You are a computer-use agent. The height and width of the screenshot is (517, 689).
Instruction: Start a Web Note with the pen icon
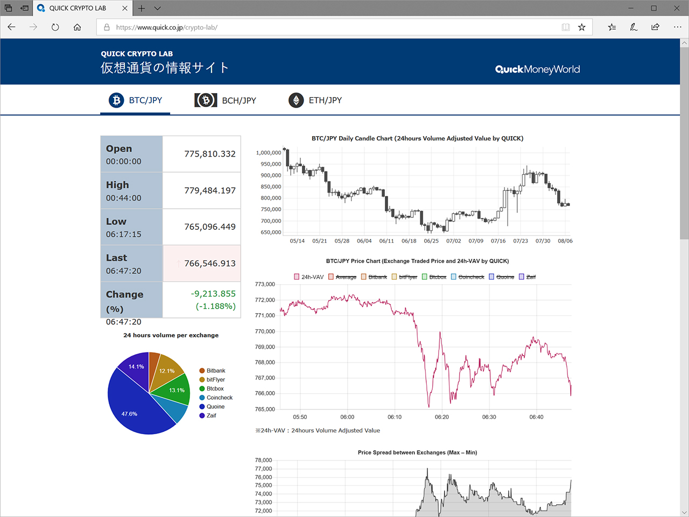point(634,27)
